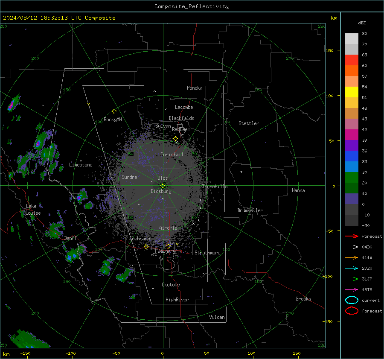Click the yellow diamond marker below Cochrane
Image resolution: width=384 pixels, height=359 pixels.
click(x=146, y=246)
